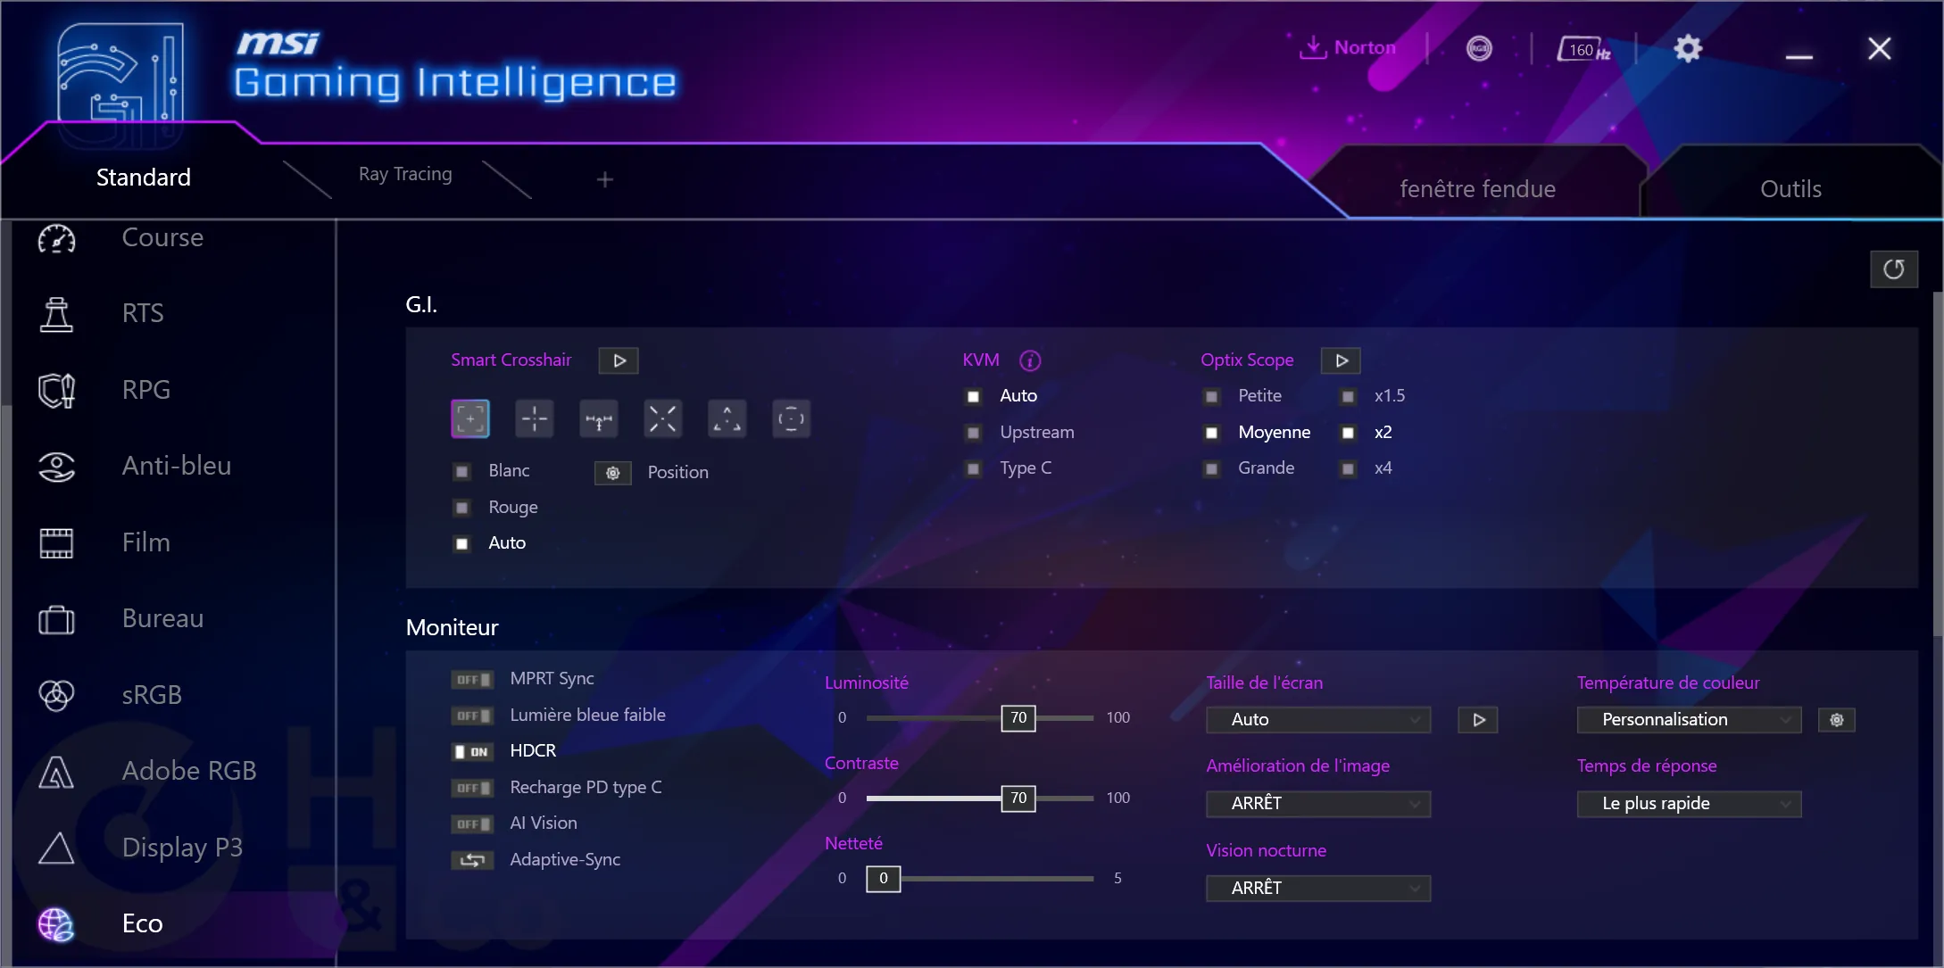The width and height of the screenshot is (1944, 968).
Task: Adjust the Contraste slider handle
Action: pos(1018,798)
